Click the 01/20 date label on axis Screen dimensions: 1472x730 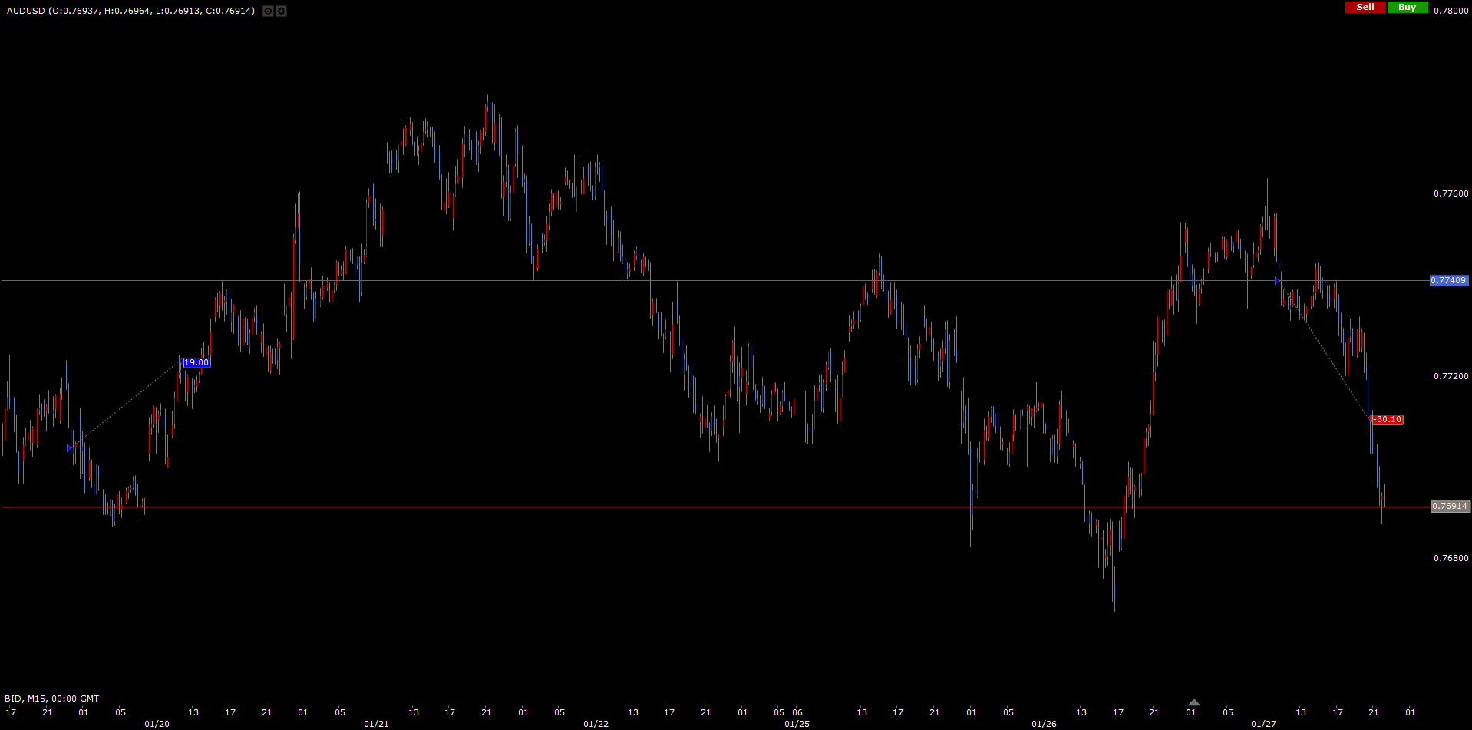click(157, 724)
